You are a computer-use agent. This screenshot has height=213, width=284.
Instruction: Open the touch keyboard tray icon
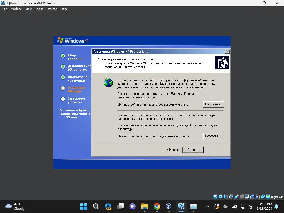(x=234, y=206)
